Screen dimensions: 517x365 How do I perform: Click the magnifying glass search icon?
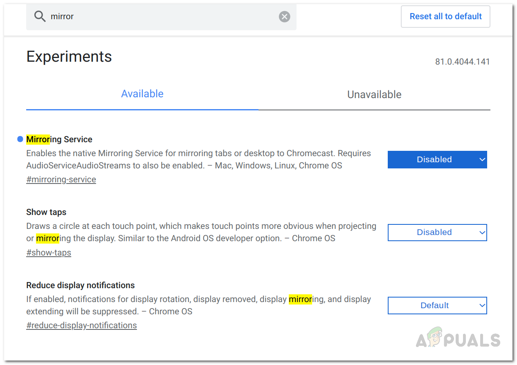[40, 16]
